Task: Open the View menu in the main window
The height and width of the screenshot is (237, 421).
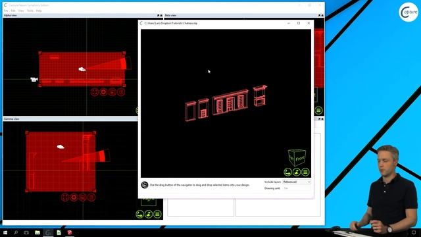Action: pos(21,11)
